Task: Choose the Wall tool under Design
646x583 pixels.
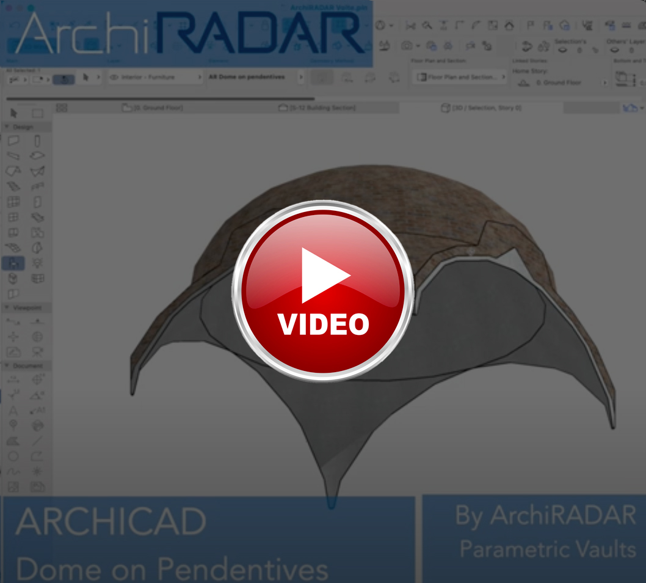Action: click(13, 141)
